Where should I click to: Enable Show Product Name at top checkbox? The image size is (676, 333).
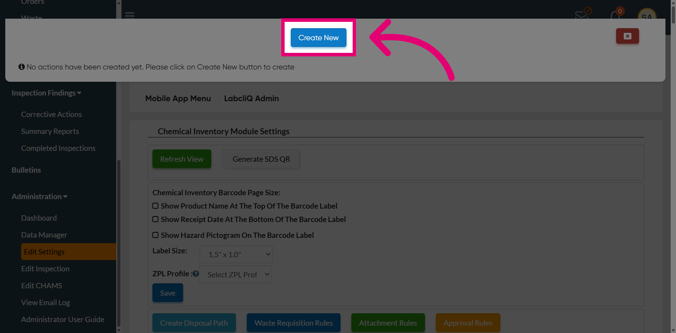[x=155, y=206]
